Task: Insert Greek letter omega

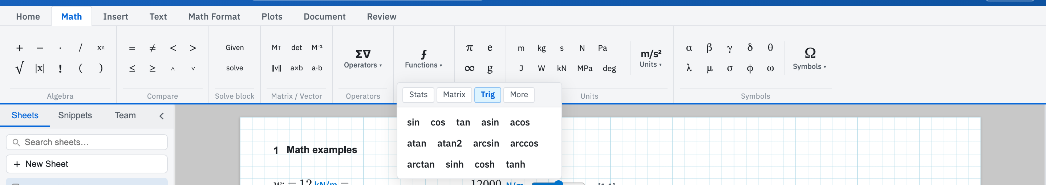Action: point(770,68)
